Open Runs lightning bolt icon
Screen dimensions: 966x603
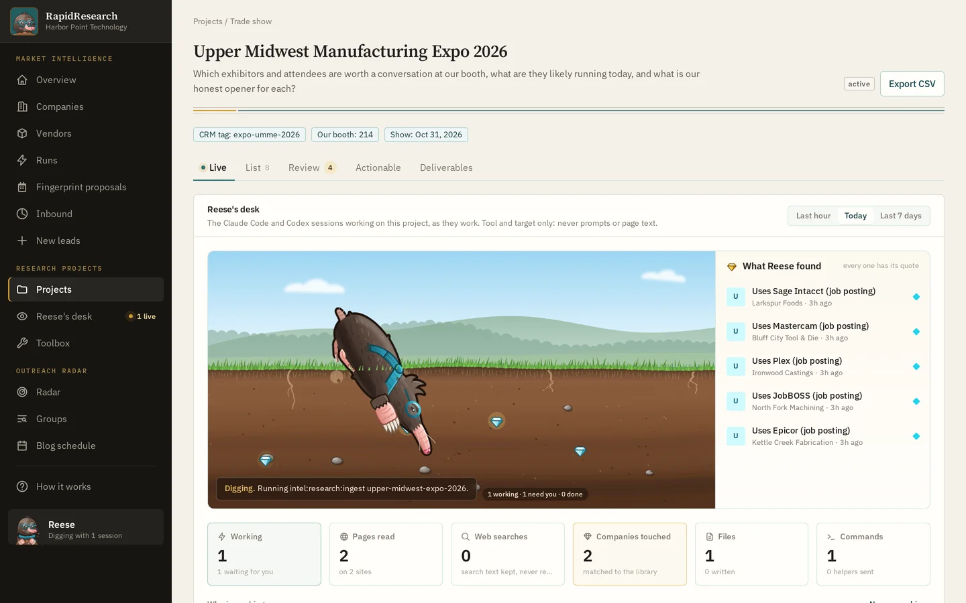[x=22, y=160]
